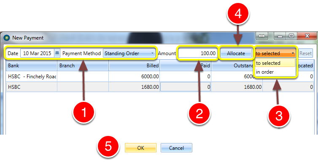Image resolution: width=318 pixels, height=162 pixels.
Task: Choose 'to selected' in the dropdown list
Action: pos(275,63)
